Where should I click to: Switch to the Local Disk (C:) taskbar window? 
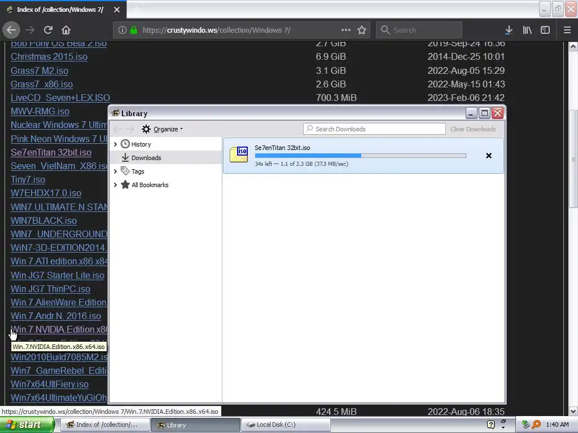pos(285,425)
